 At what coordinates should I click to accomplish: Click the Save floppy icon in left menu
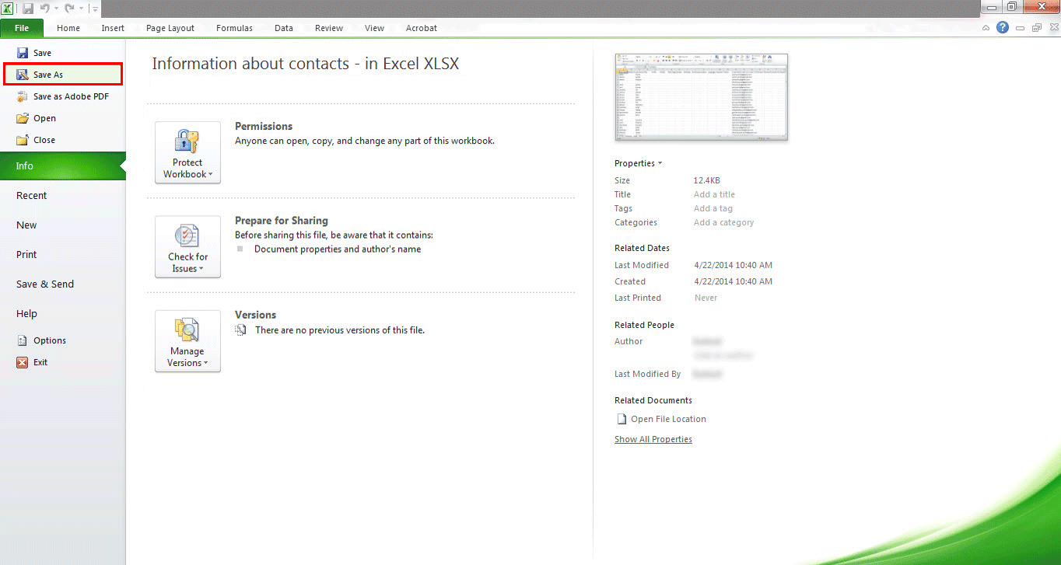pyautogui.click(x=22, y=53)
